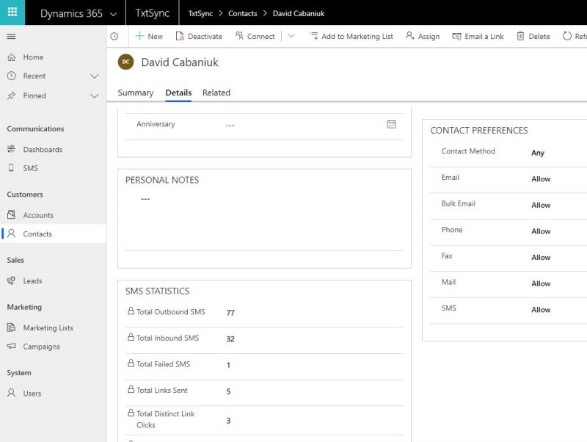Collapse the navigation with the hamburger icon

point(11,36)
